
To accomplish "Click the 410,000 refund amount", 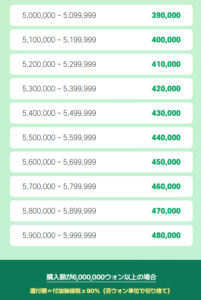I will point(166,65).
